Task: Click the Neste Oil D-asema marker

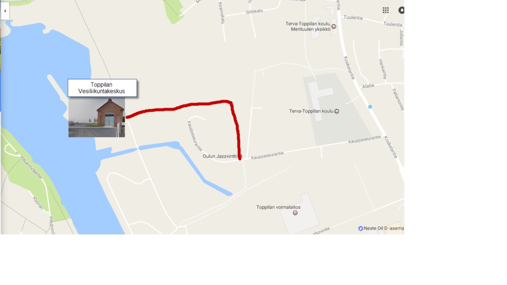Action: click(x=360, y=229)
